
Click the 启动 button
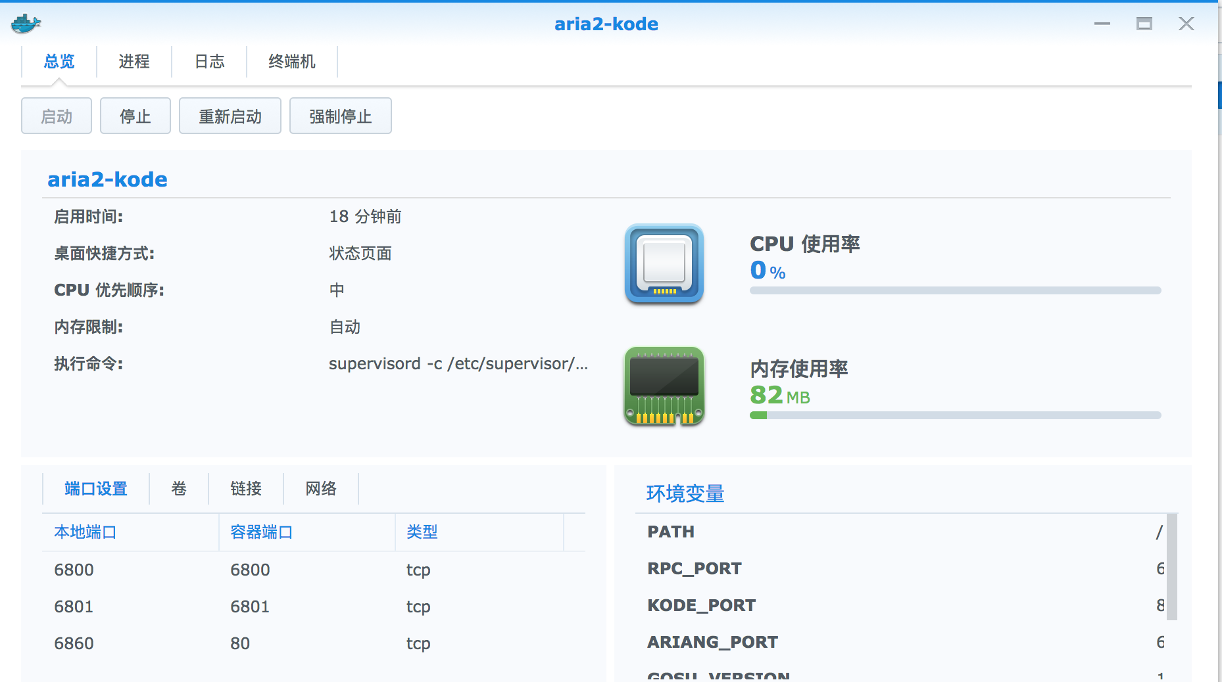[57, 116]
